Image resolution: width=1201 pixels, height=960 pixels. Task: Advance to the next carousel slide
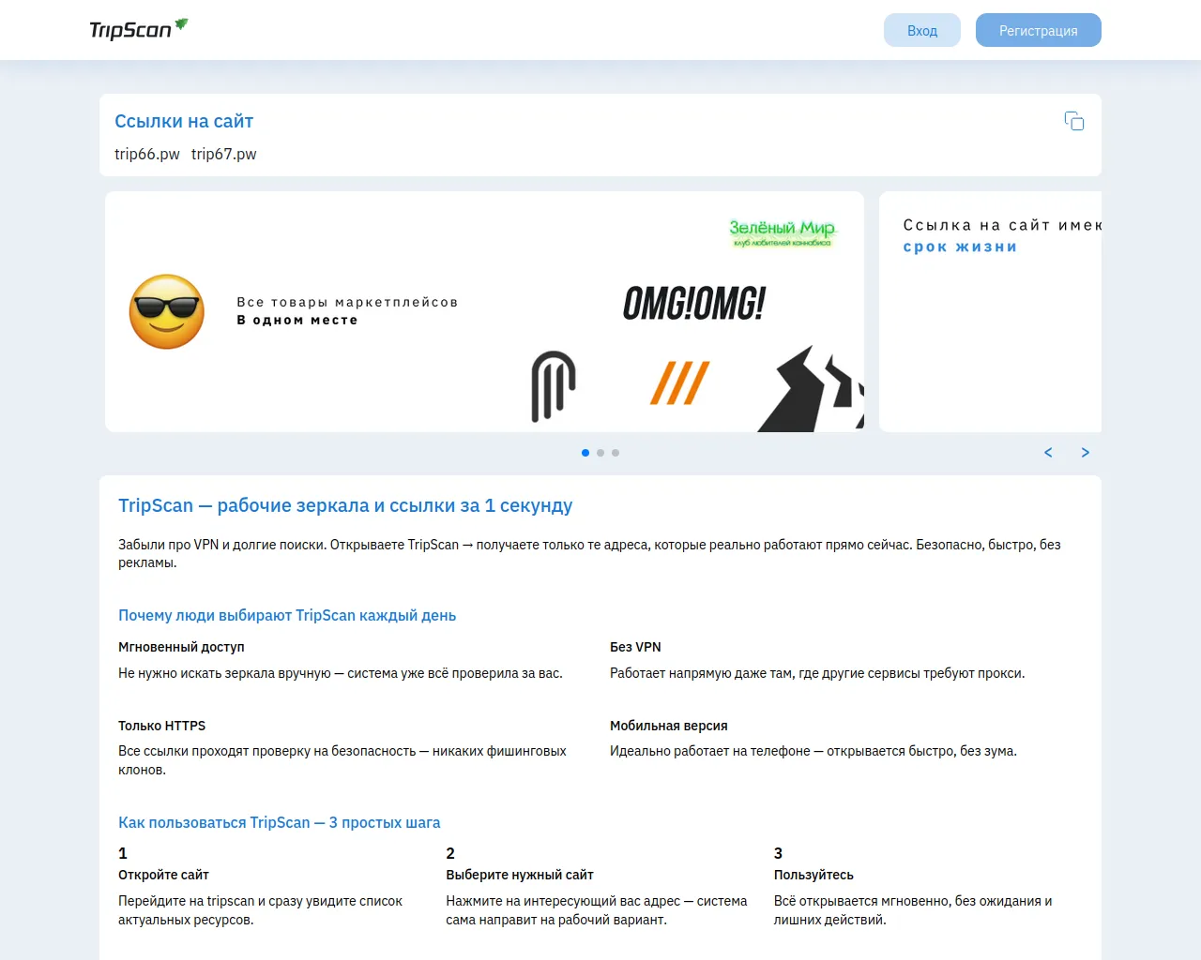(x=1086, y=453)
